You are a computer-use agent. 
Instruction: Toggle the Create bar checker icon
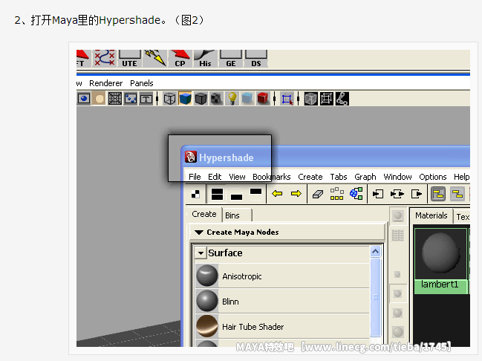point(195,194)
